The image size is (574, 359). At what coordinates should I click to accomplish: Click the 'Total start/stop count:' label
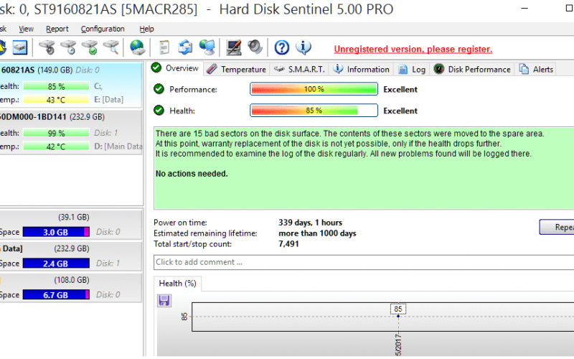[192, 244]
